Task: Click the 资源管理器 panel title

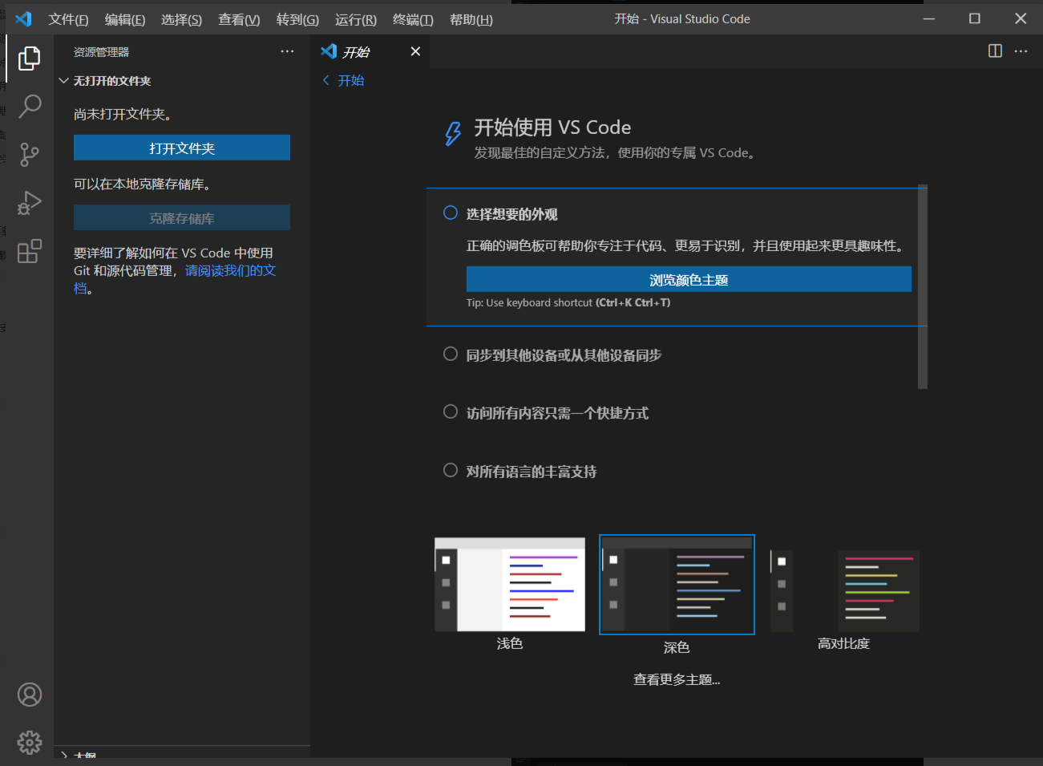Action: pos(101,52)
